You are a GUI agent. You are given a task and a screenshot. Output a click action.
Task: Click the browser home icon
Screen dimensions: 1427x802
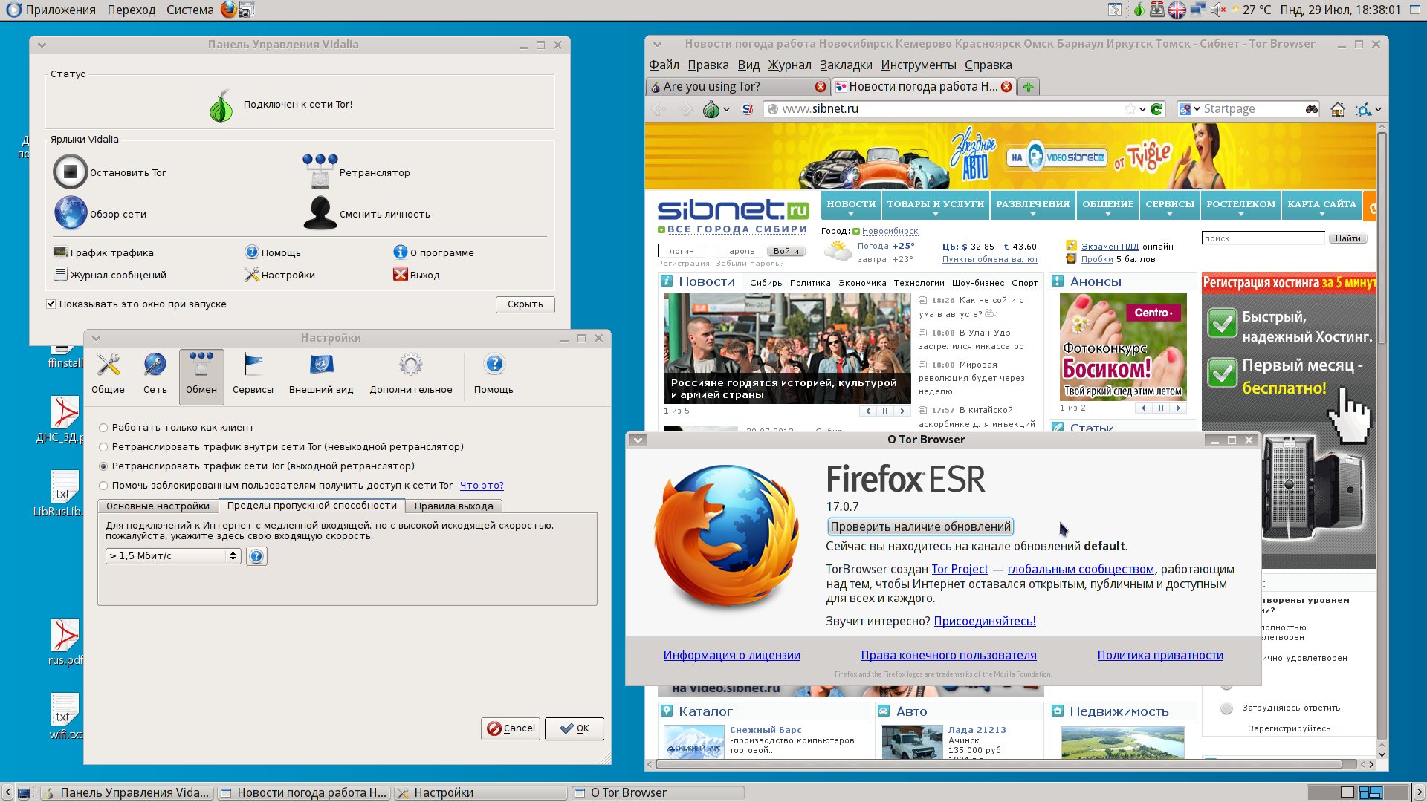pos(1337,109)
